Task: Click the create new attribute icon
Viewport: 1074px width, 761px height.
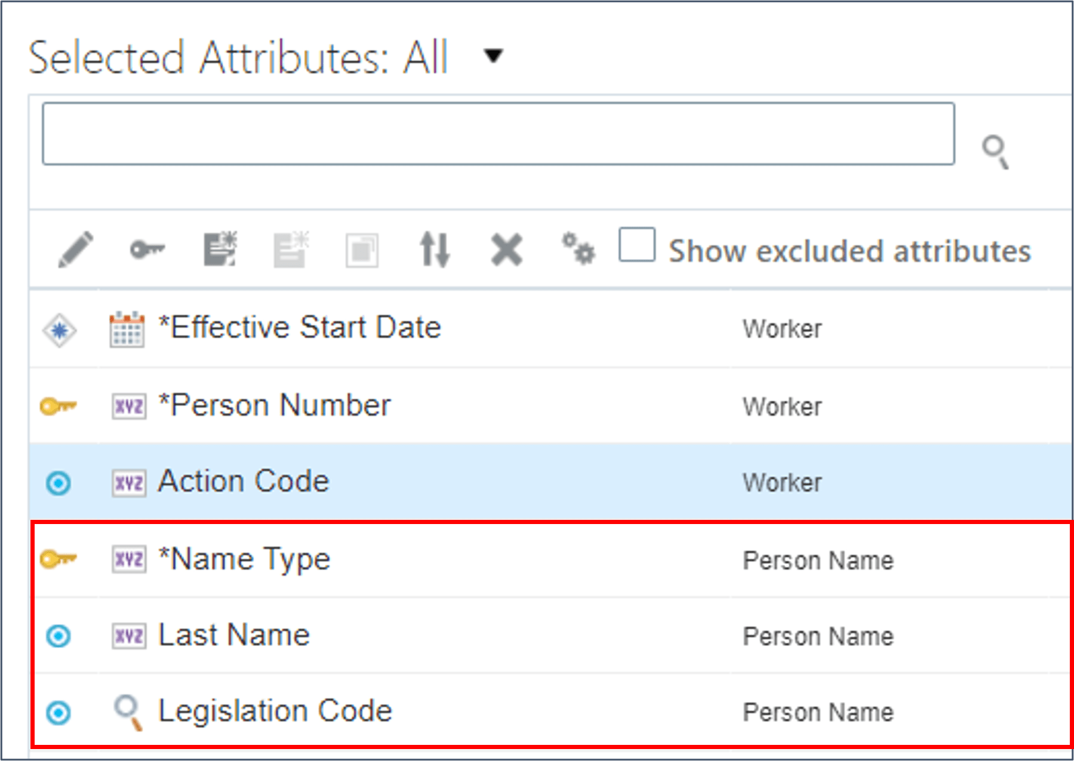Action: tap(219, 249)
